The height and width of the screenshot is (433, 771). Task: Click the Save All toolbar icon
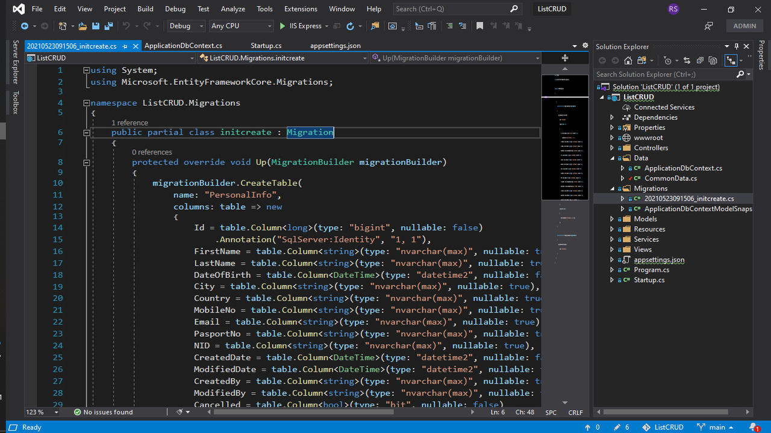(108, 26)
